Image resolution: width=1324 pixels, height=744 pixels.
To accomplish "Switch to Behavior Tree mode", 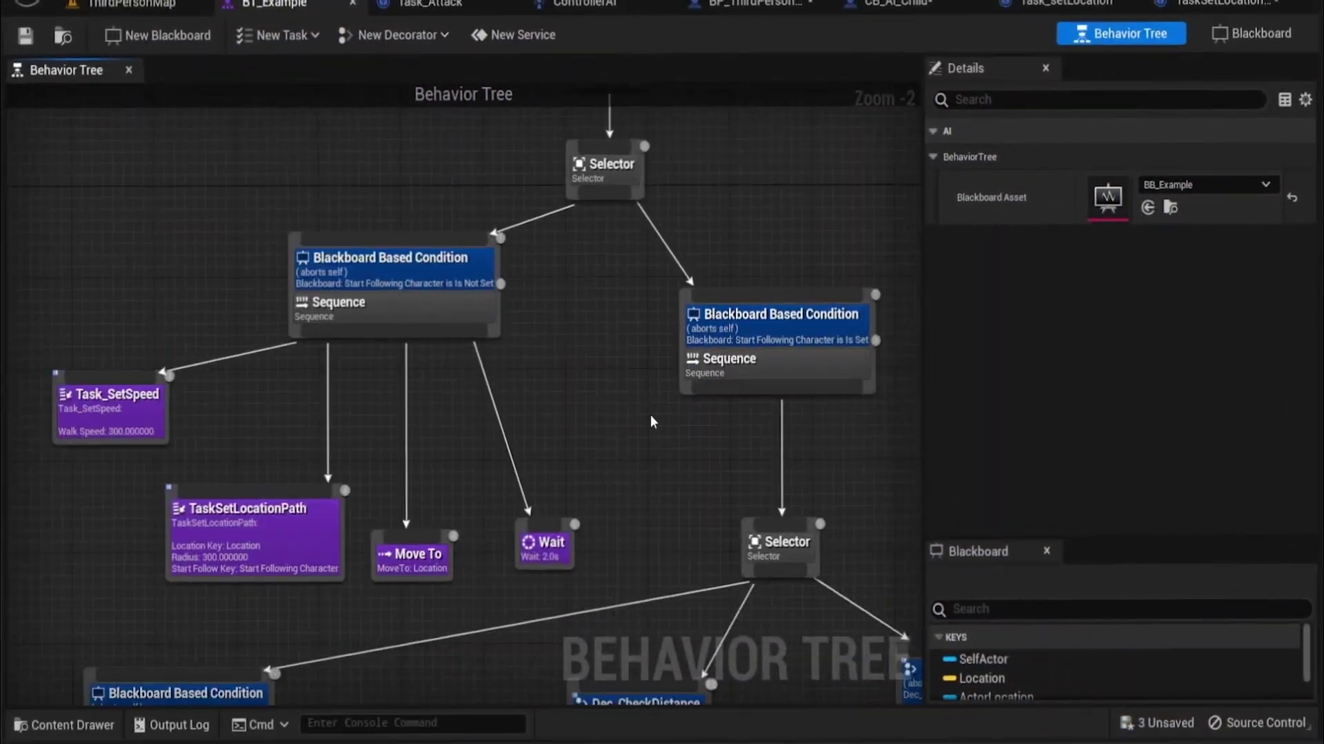I will (1121, 34).
